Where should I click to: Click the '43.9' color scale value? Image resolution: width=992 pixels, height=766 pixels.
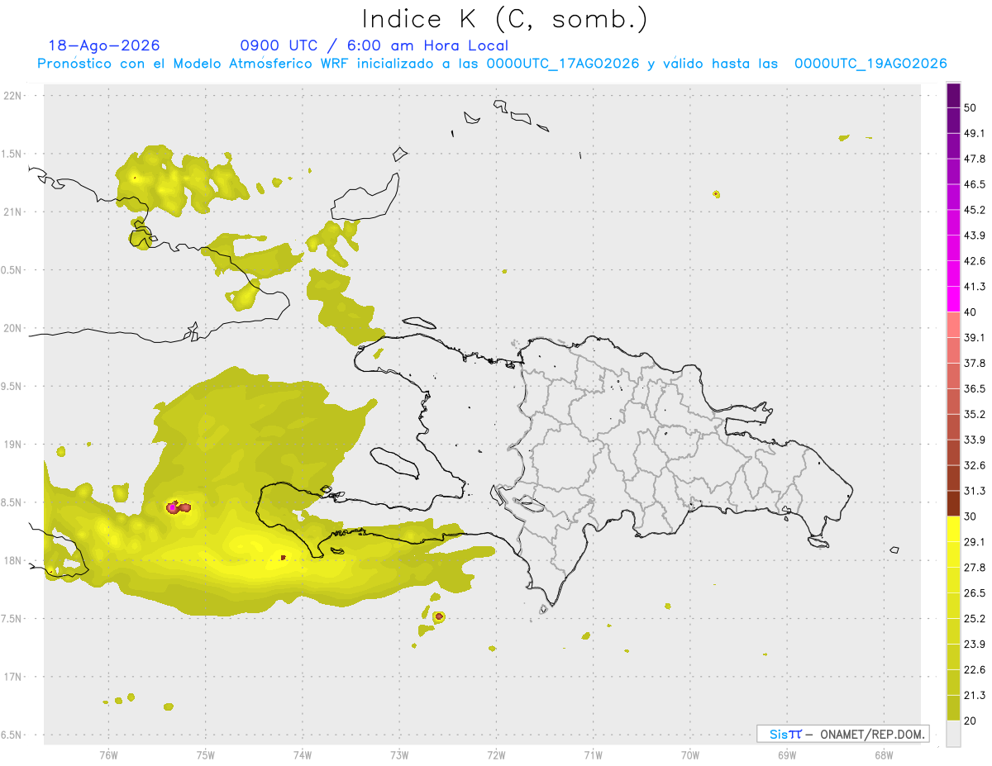[975, 236]
